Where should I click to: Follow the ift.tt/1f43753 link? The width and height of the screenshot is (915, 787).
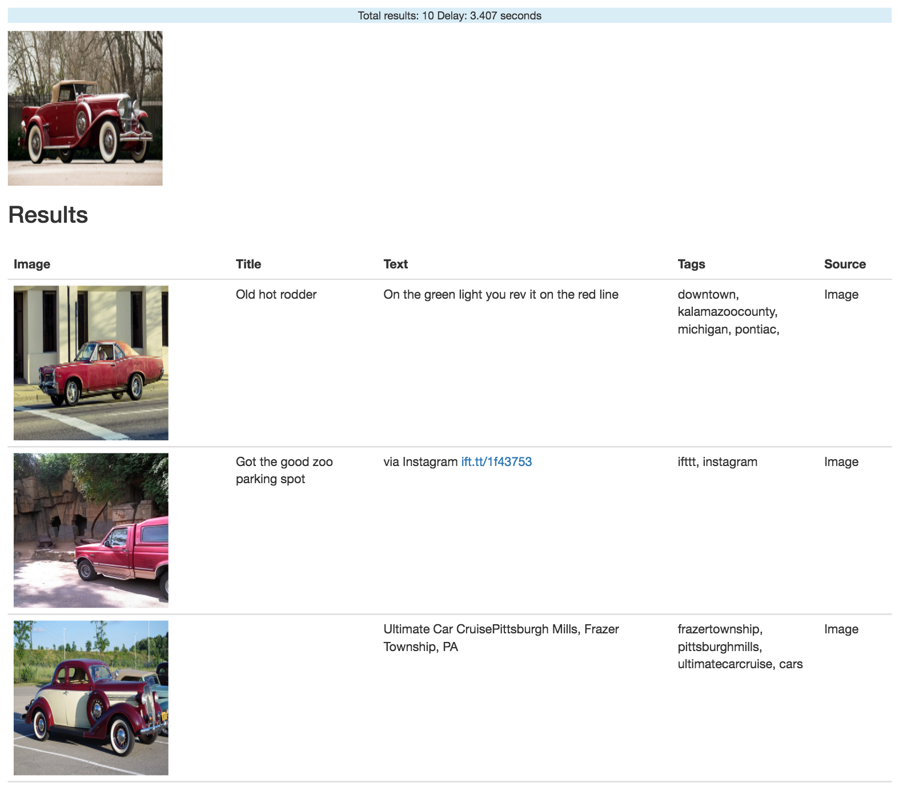496,461
